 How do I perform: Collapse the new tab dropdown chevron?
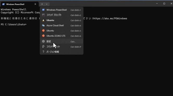click(x=47, y=4)
